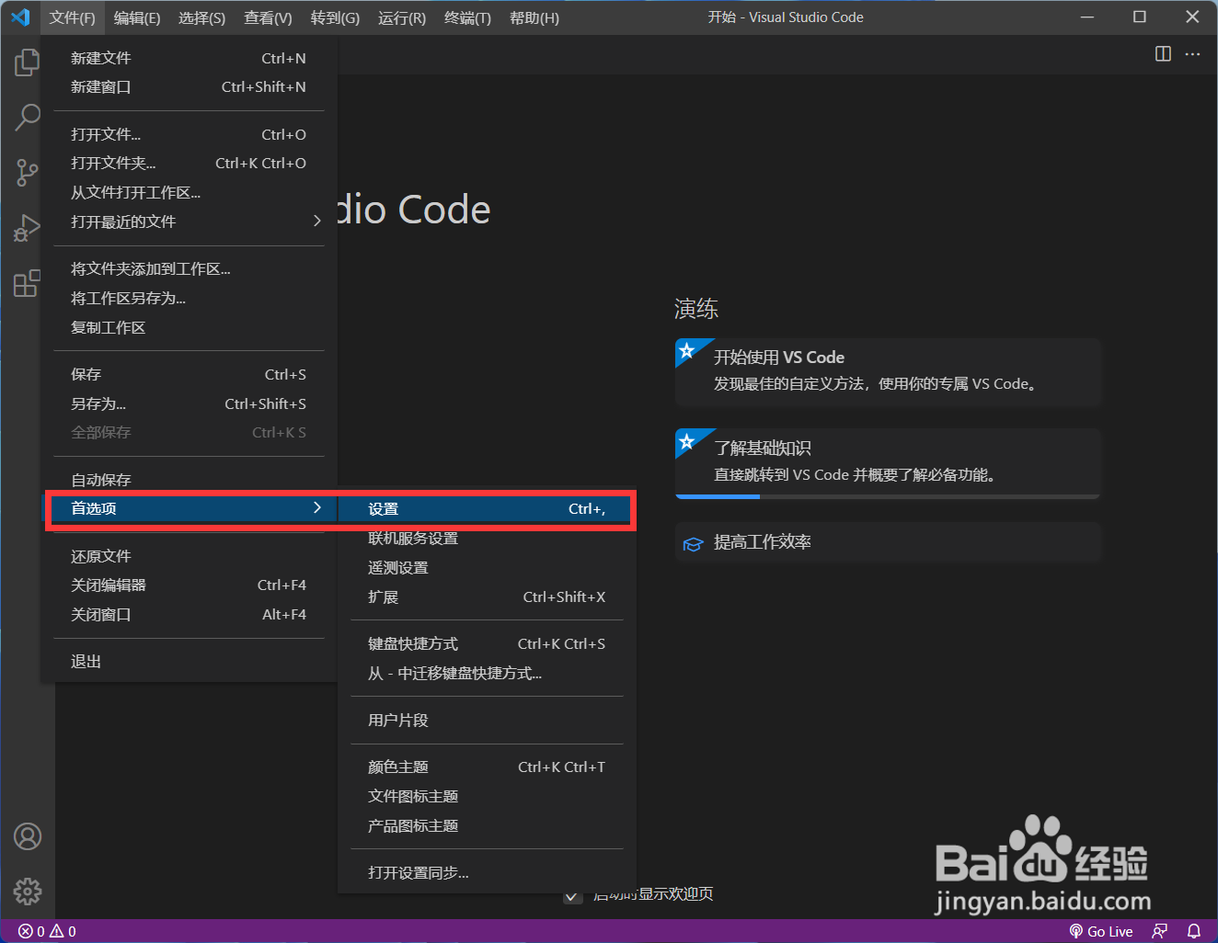Click 另存为... in the file menu
1218x943 pixels.
190,403
